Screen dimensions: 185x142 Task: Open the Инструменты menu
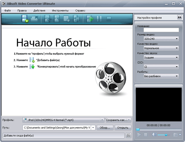60,11
